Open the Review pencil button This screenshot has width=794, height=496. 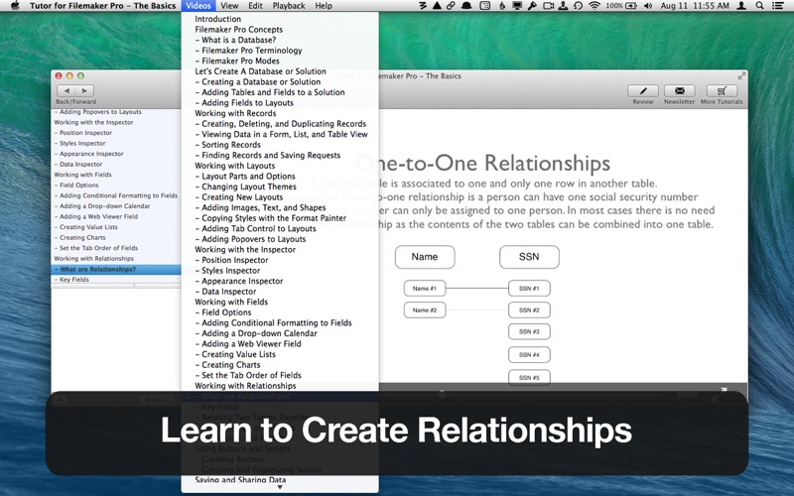642,90
